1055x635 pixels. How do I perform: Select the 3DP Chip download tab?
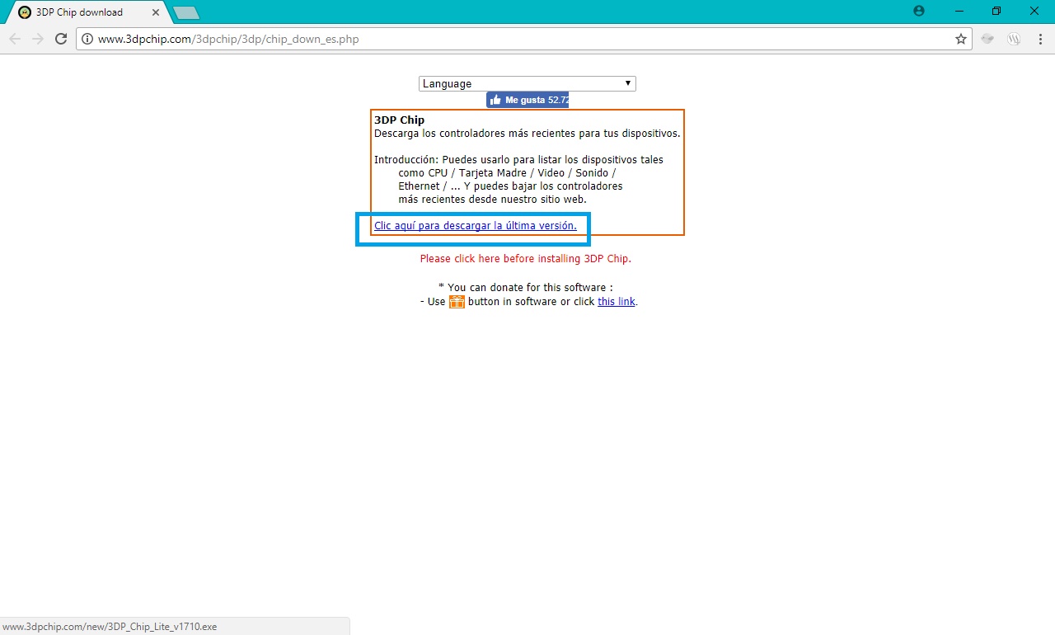(x=86, y=12)
